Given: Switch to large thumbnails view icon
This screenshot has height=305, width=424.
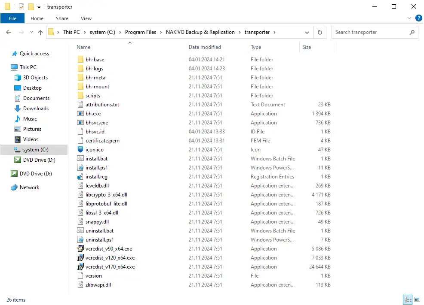Looking at the screenshot, I should tap(417, 299).
